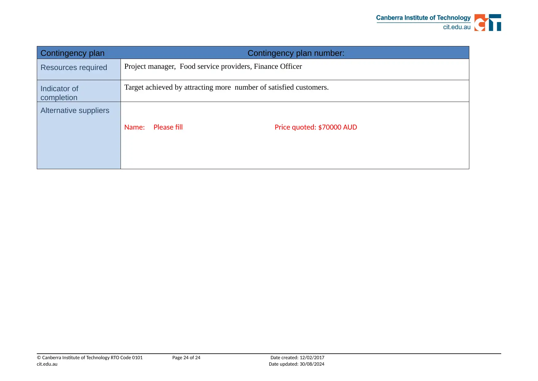
Task: Click the Contingency plan number field
Action: [x=296, y=53]
